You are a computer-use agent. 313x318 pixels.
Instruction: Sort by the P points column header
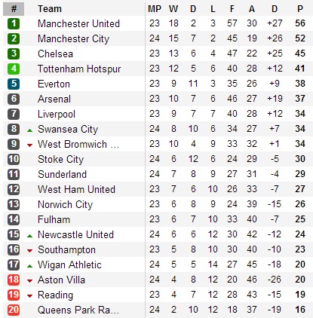300,9
